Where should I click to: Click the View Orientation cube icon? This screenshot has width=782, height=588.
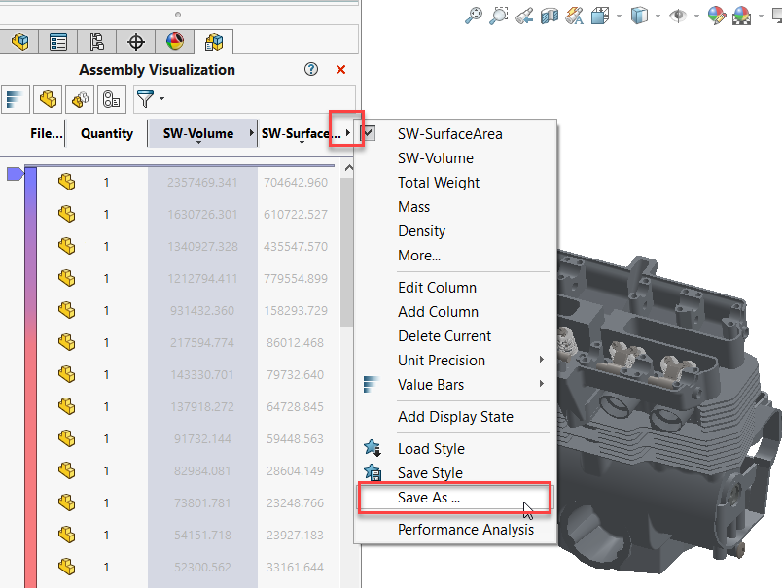[600, 16]
